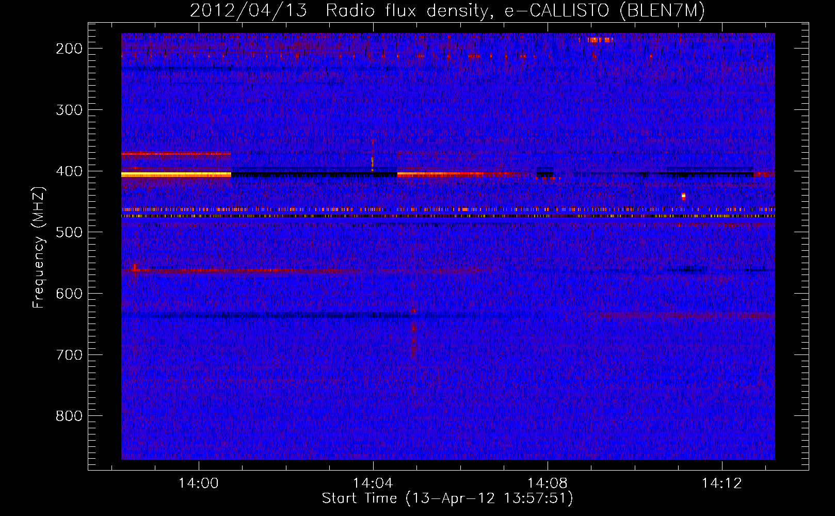Click the 500 frequency tick label

pos(69,232)
